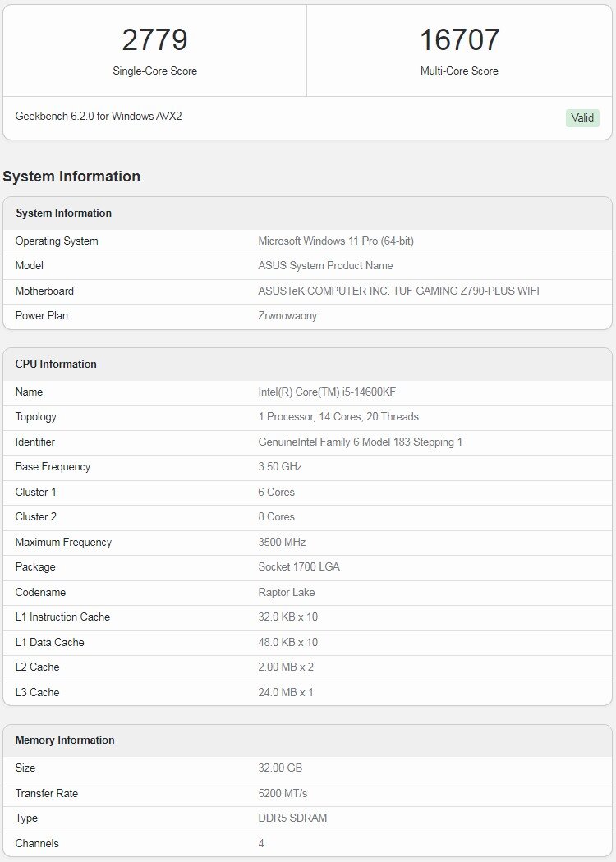Click Cluster 2 8 Cores value
Viewport: 616px width, 862px height.
coord(277,516)
